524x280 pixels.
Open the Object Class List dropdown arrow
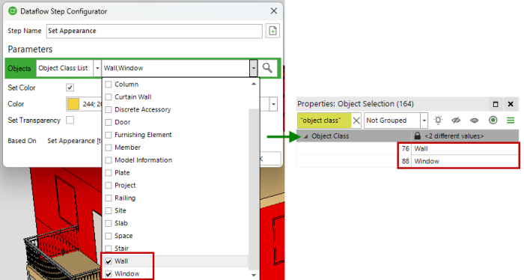(97, 68)
